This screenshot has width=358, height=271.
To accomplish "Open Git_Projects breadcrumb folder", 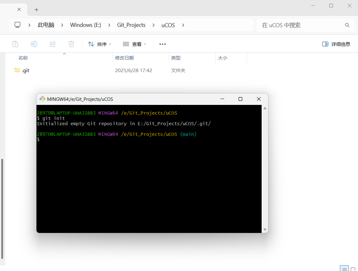I will tap(131, 25).
